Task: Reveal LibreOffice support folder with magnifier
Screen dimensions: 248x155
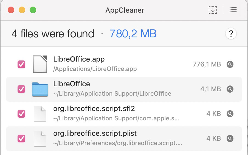Action: click(x=230, y=89)
